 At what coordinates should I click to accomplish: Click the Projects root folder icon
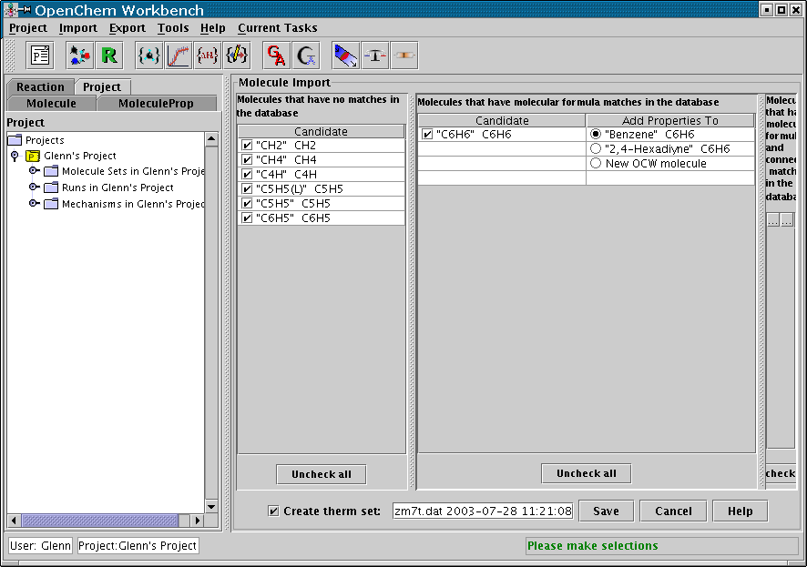[x=15, y=140]
